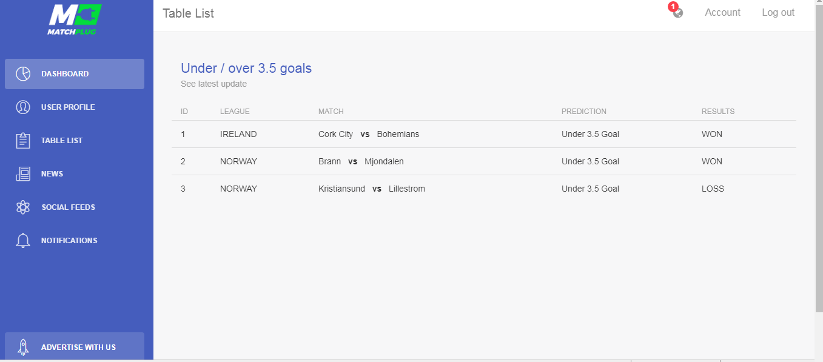823x362 pixels.
Task: Open Account in the top bar
Action: tap(722, 12)
